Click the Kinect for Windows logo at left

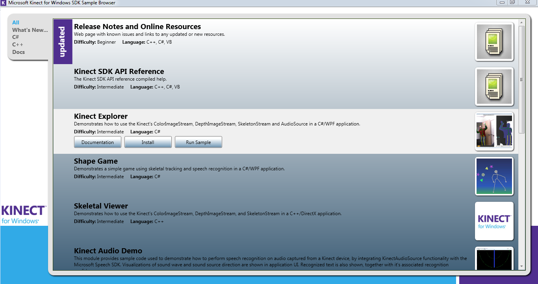click(24, 214)
